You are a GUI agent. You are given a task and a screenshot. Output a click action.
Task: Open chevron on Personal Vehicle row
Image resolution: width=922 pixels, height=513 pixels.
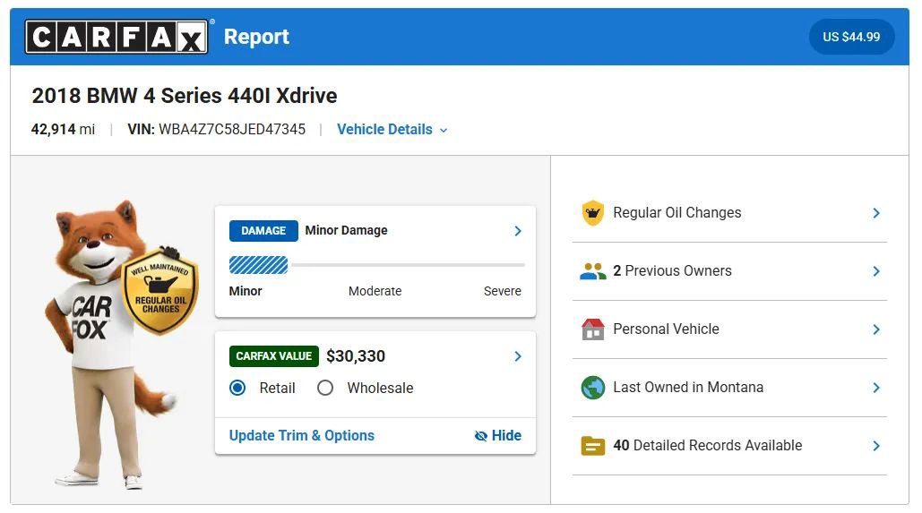(876, 329)
